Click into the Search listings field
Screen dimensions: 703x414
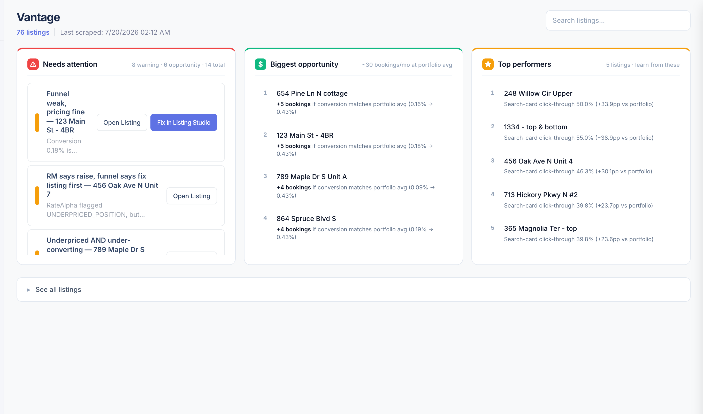click(618, 20)
